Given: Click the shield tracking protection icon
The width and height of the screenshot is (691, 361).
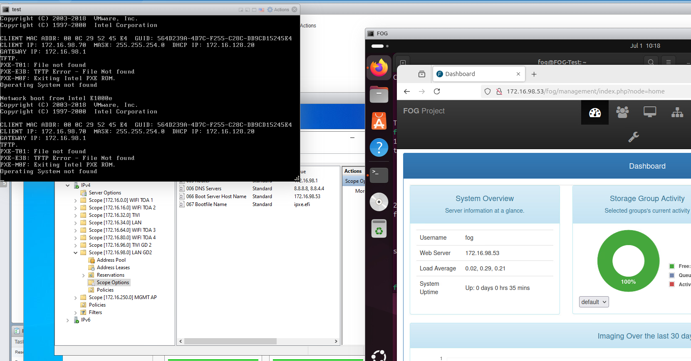Looking at the screenshot, I should [x=488, y=91].
